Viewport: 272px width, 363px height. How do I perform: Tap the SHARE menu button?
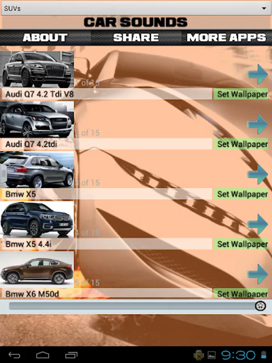click(136, 38)
